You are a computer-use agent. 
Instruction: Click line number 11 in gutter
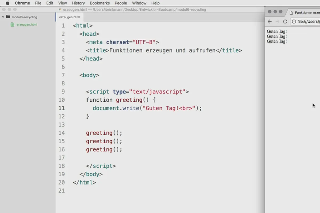click(x=62, y=108)
